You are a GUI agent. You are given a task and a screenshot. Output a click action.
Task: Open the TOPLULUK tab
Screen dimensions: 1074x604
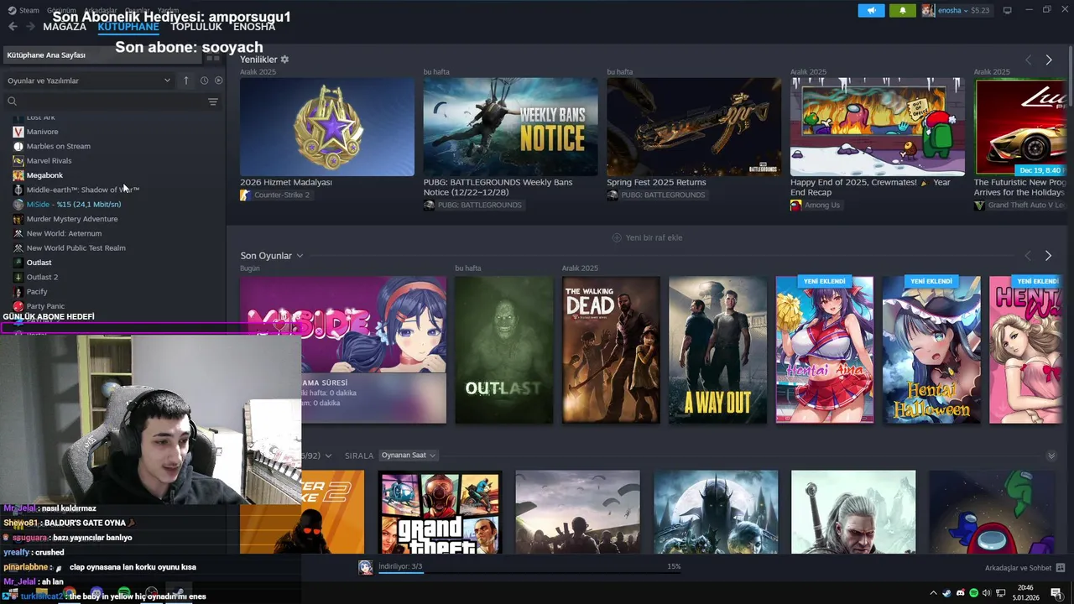(x=196, y=27)
